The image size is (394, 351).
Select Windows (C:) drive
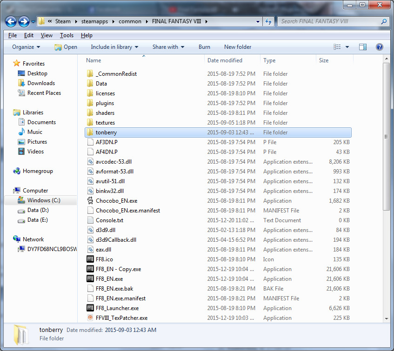pyautogui.click(x=41, y=200)
